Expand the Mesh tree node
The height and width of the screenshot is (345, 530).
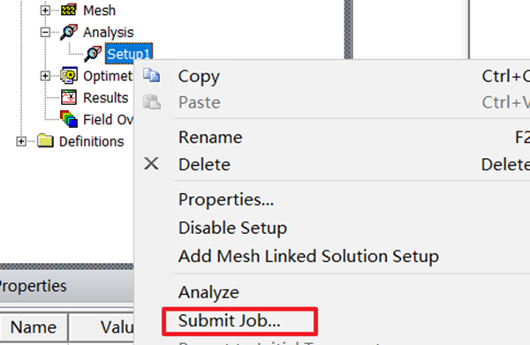[x=45, y=11]
